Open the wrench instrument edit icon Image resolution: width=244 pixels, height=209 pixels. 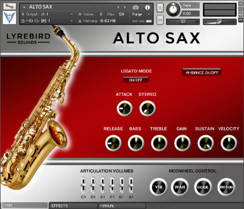pyautogui.click(x=10, y=6)
